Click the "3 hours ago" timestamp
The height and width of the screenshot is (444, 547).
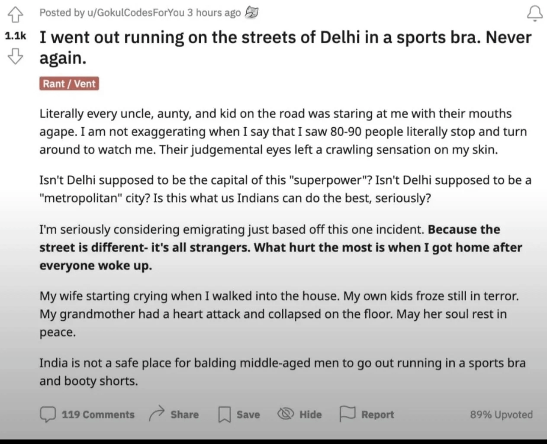pyautogui.click(x=214, y=13)
